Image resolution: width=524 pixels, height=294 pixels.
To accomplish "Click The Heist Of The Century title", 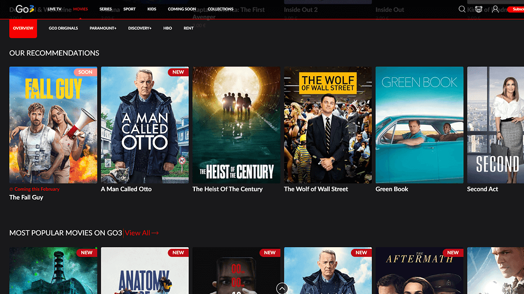I will coord(228,189).
